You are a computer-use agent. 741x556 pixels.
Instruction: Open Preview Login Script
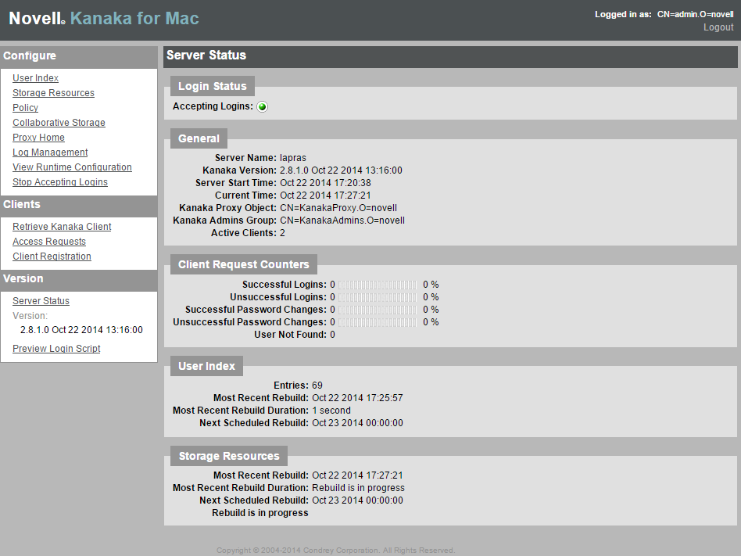click(56, 349)
